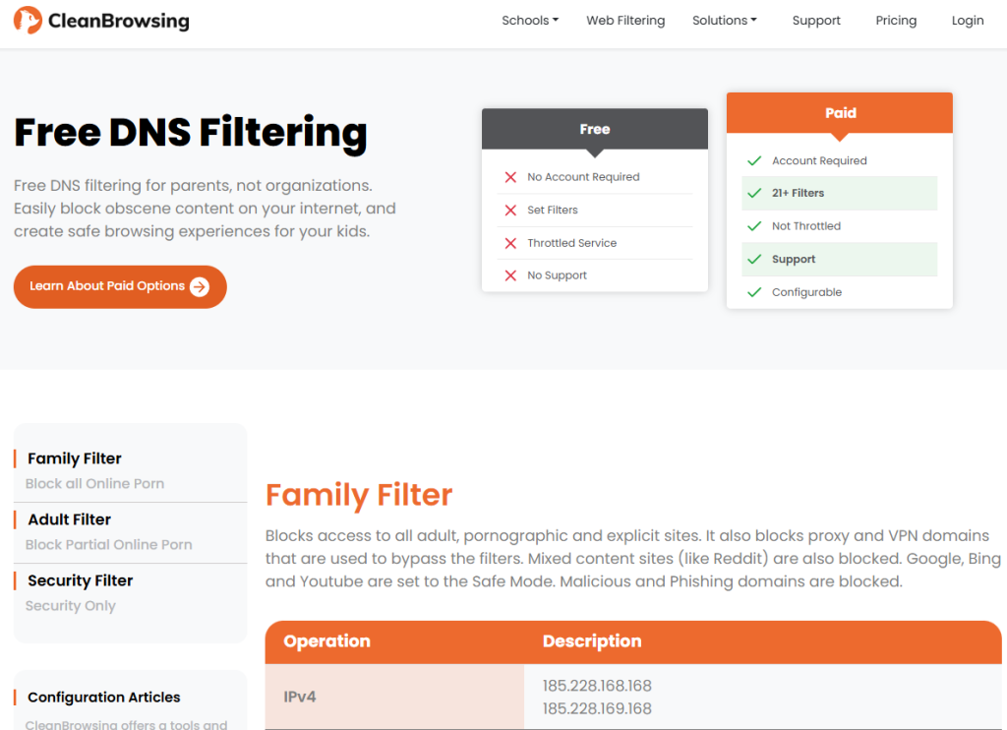Select the Free comparison header
Viewport: 1007px width, 730px height.
[x=594, y=128]
